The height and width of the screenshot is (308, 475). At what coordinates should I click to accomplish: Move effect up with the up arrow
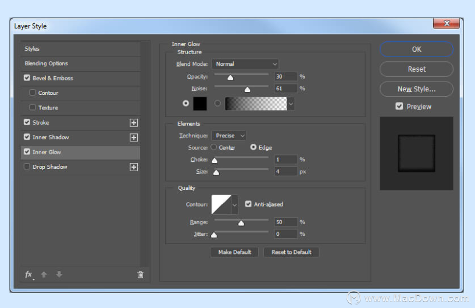click(x=44, y=275)
